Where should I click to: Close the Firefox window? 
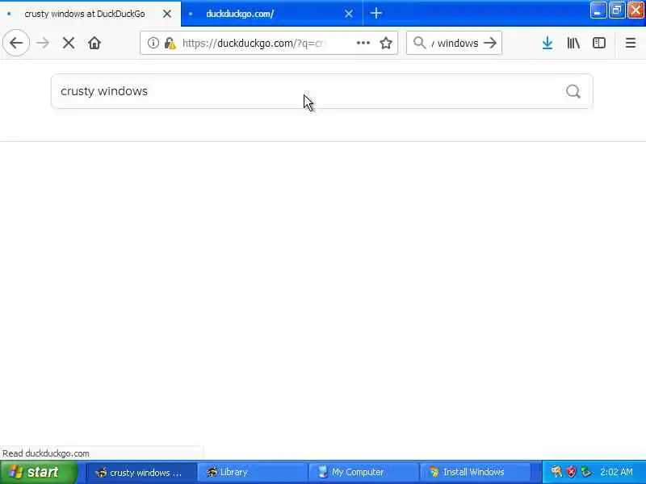click(x=636, y=10)
